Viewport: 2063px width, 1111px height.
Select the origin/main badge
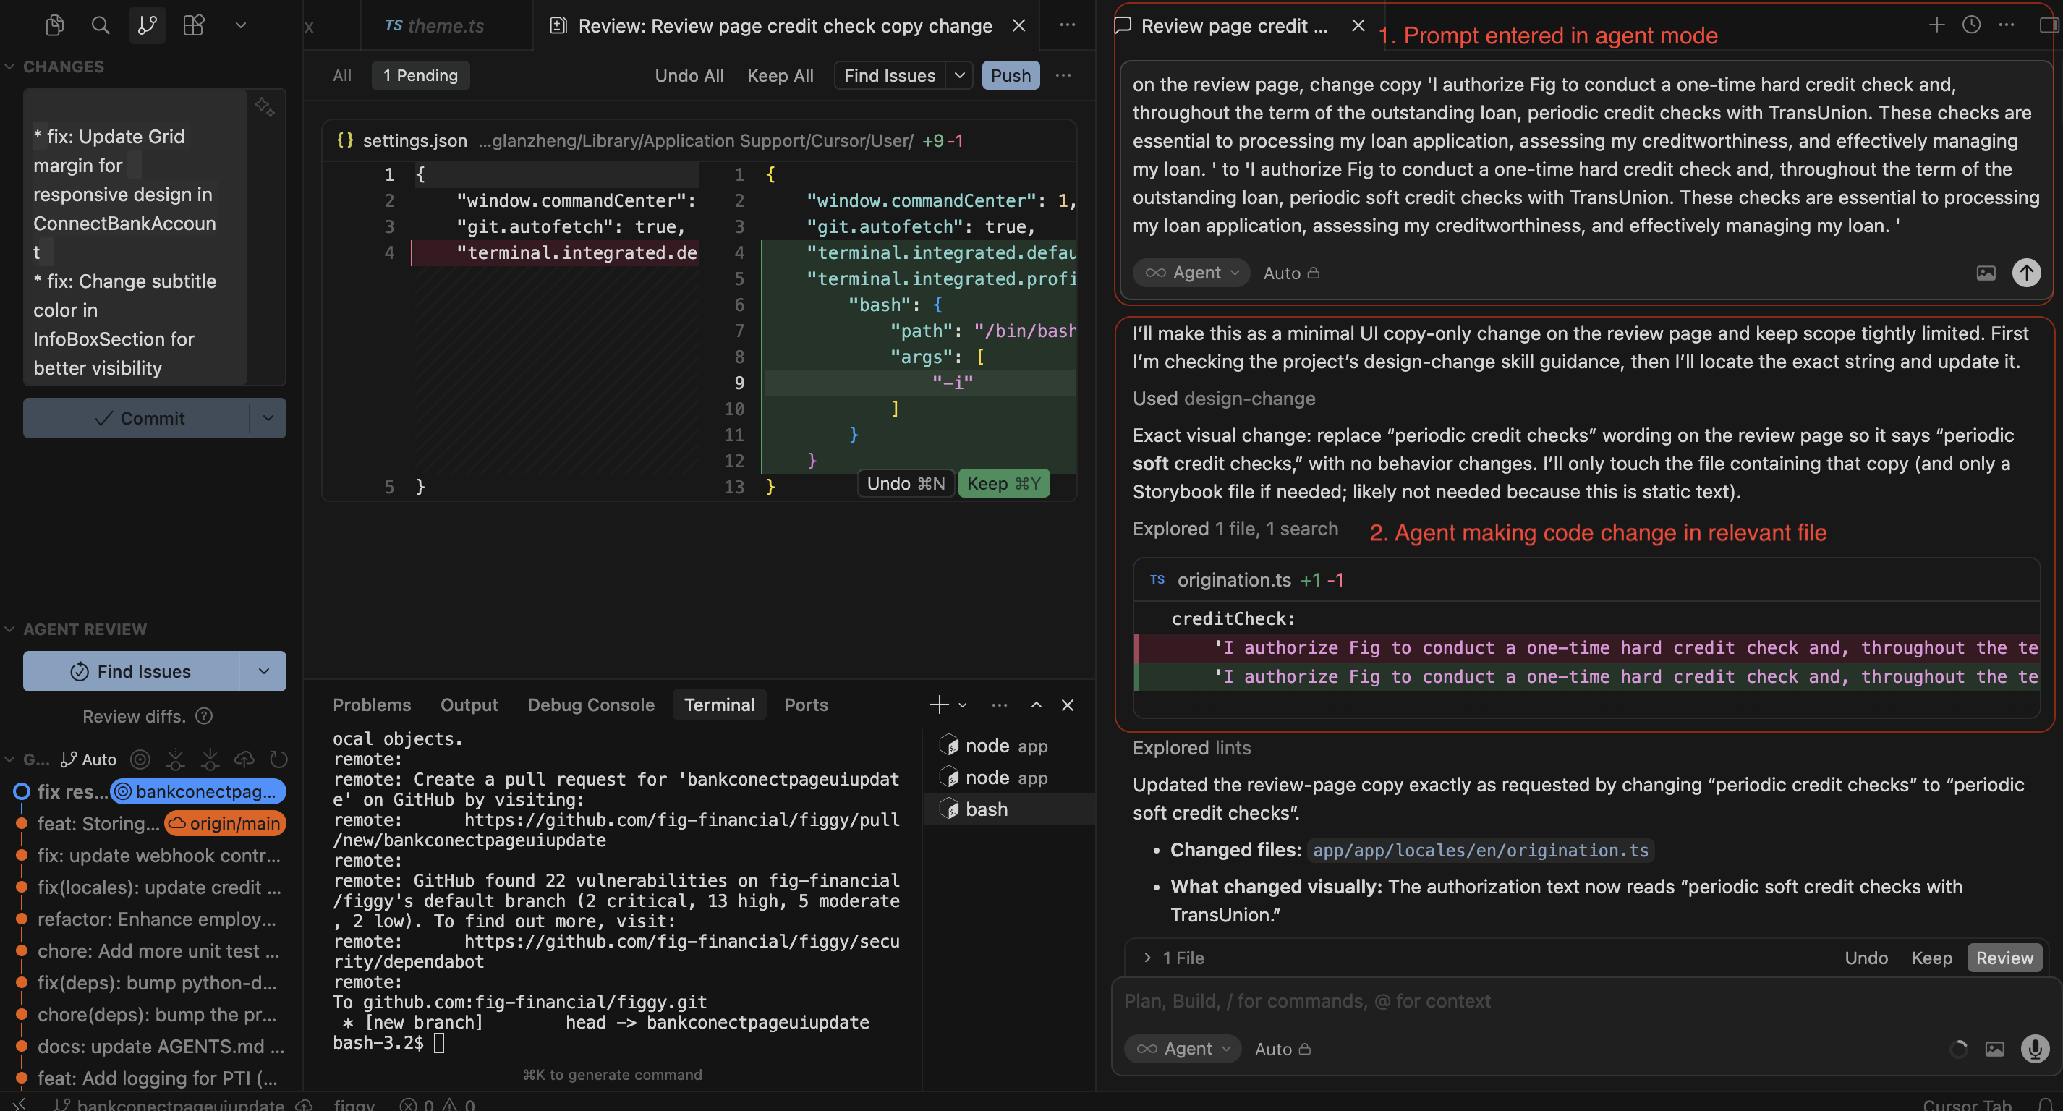coord(225,823)
